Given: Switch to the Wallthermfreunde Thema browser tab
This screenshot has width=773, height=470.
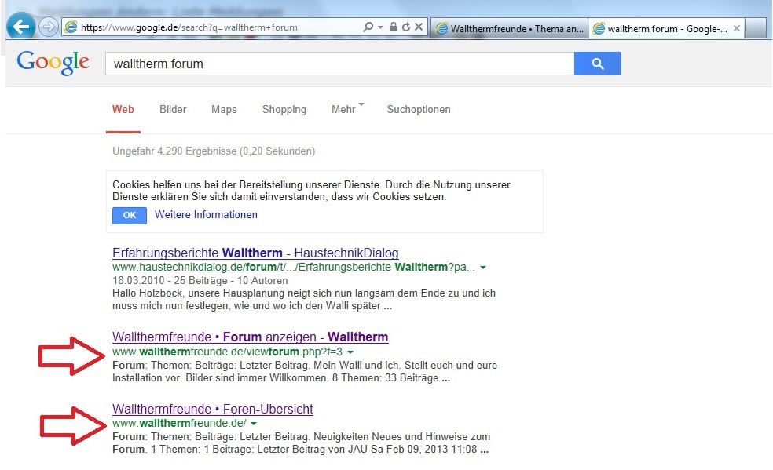Looking at the screenshot, I should (509, 28).
